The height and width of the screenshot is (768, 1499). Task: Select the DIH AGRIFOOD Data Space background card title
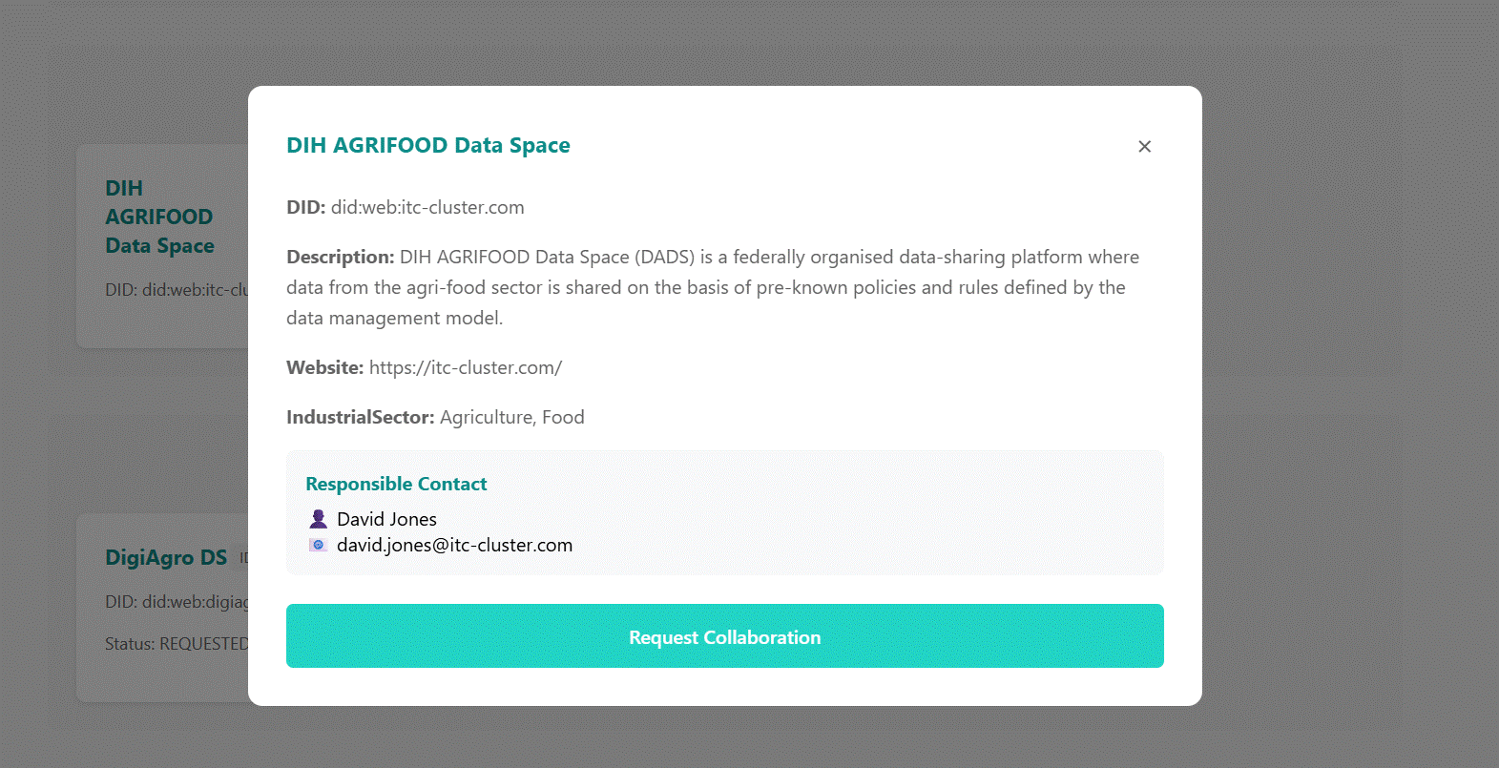tap(159, 217)
